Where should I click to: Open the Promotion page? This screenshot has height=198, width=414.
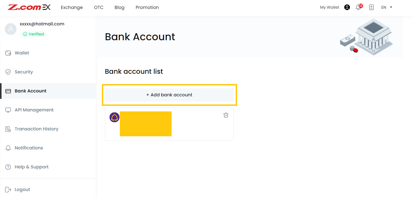[147, 7]
